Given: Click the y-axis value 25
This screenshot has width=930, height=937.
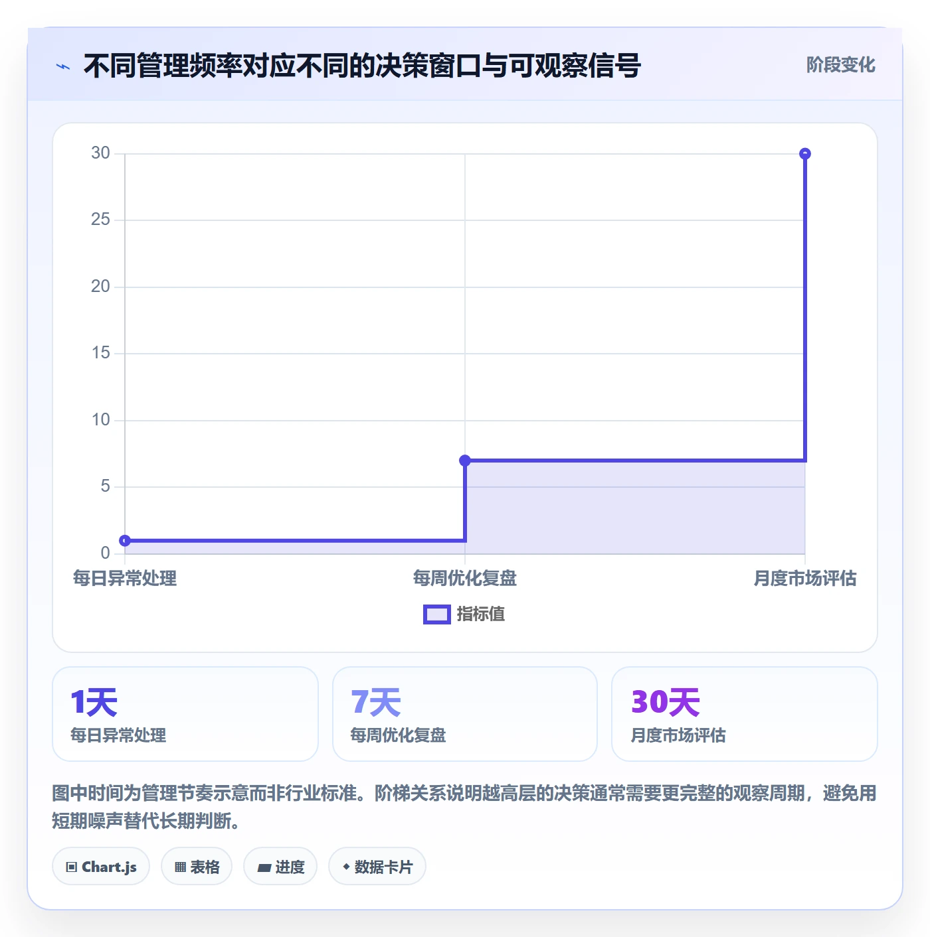Looking at the screenshot, I should pos(100,220).
